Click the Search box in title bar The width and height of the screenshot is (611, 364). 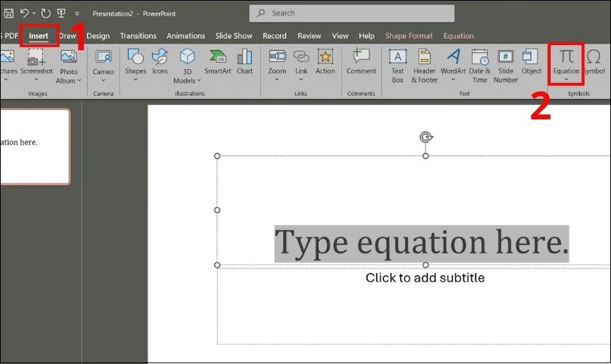point(351,13)
